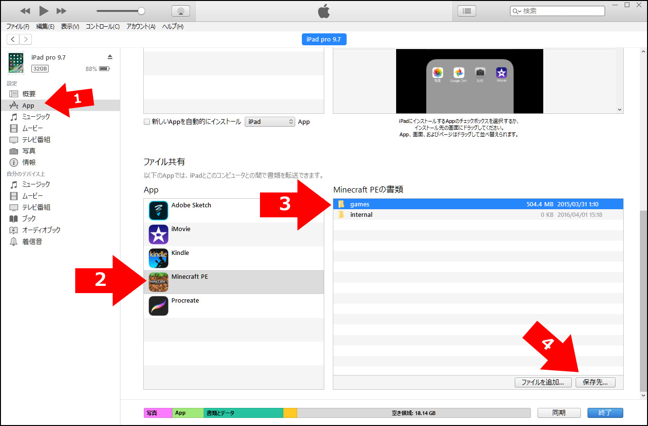
Task: Open the アカウント(A) menu
Action: click(141, 27)
